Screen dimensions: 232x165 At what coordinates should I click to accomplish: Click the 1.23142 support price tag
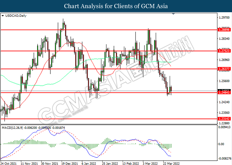pos(224,119)
